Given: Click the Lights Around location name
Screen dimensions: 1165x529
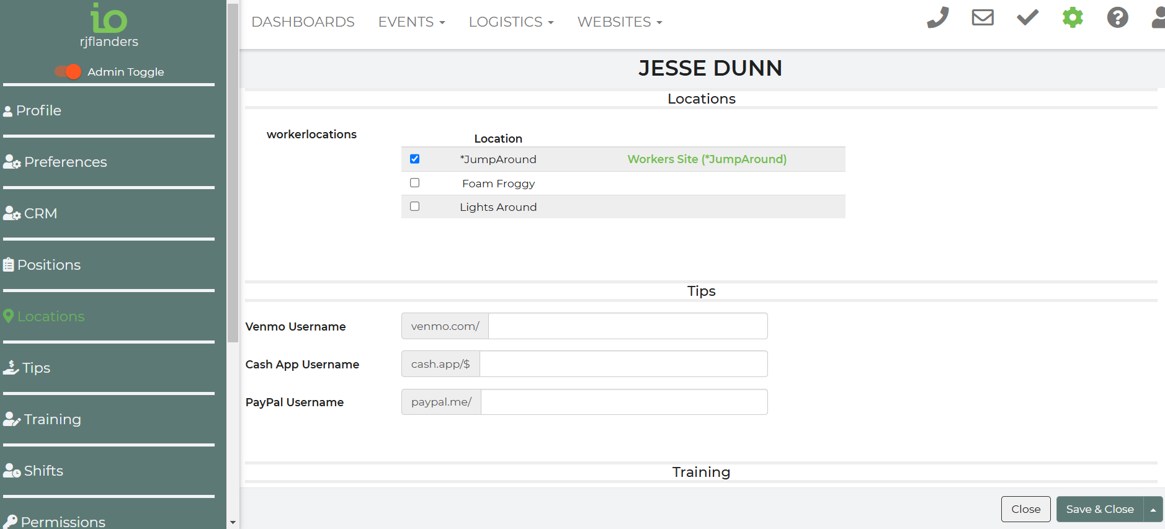Looking at the screenshot, I should pos(498,207).
